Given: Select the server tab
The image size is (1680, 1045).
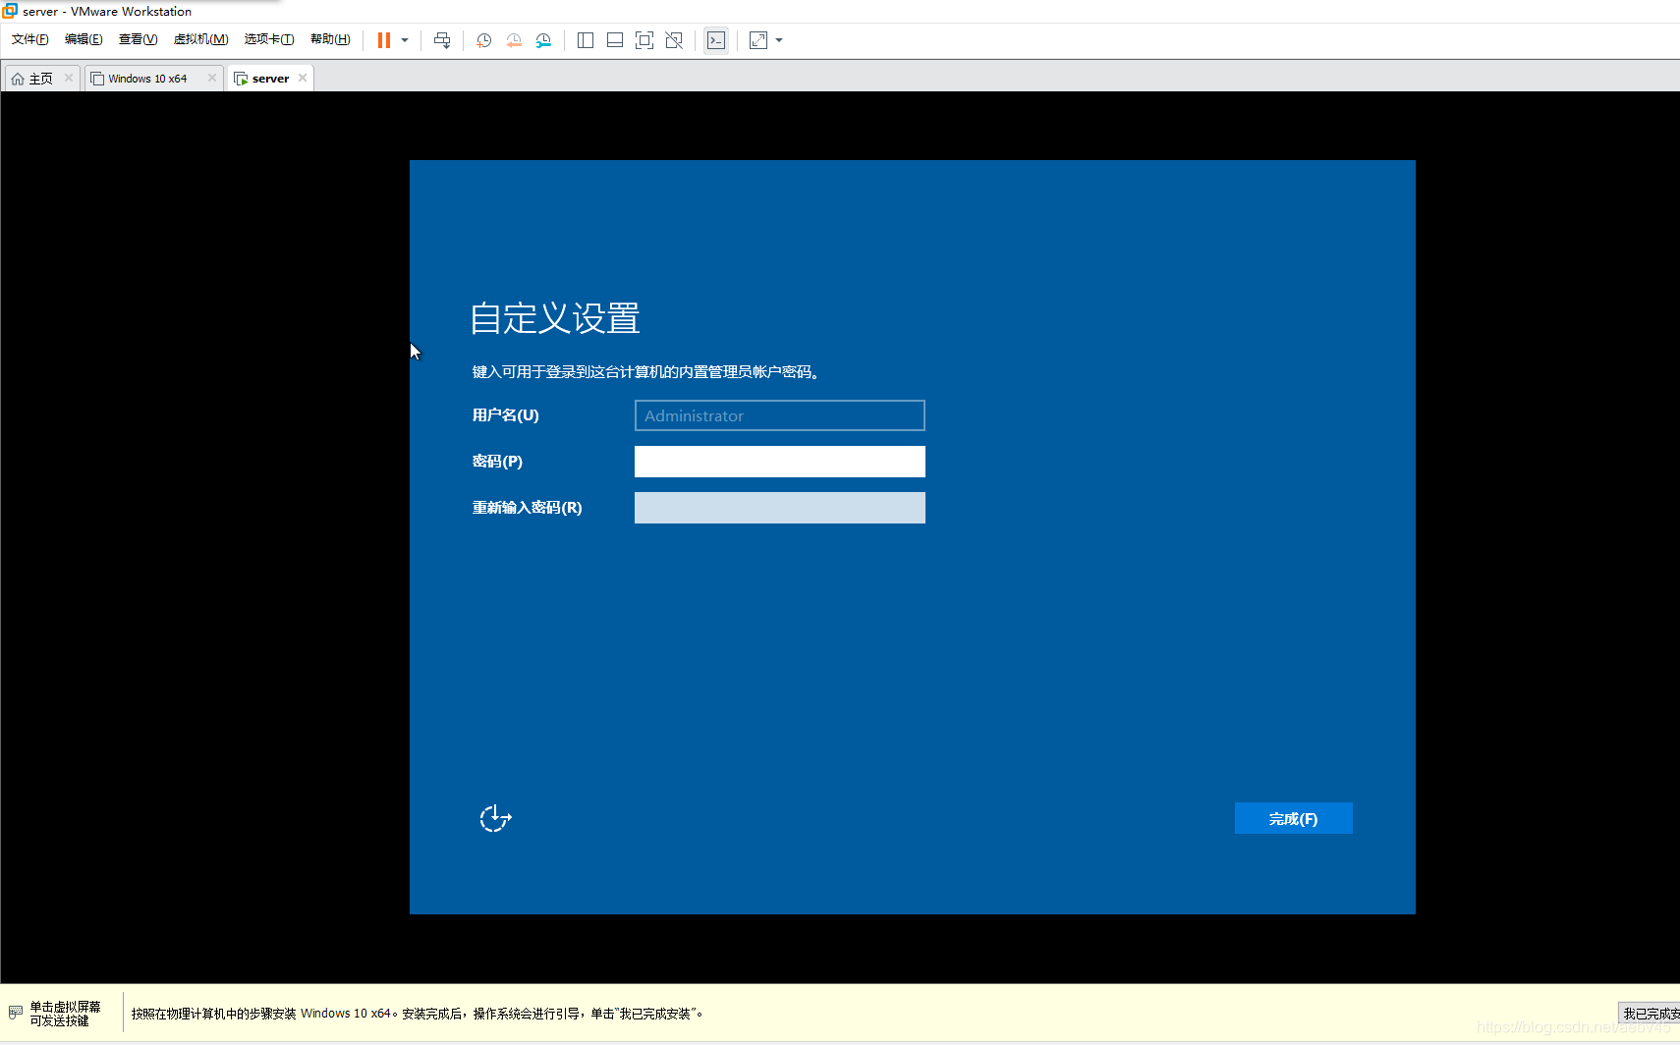Looking at the screenshot, I should [x=270, y=79].
